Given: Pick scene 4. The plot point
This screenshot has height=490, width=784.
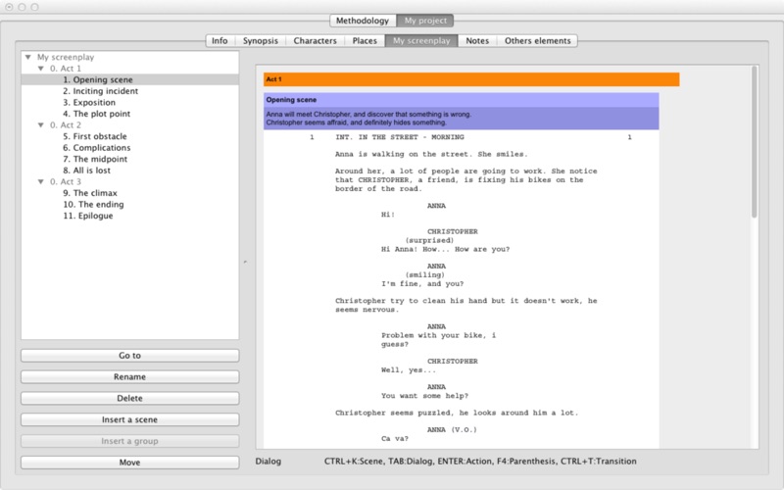Looking at the screenshot, I should (x=96, y=114).
